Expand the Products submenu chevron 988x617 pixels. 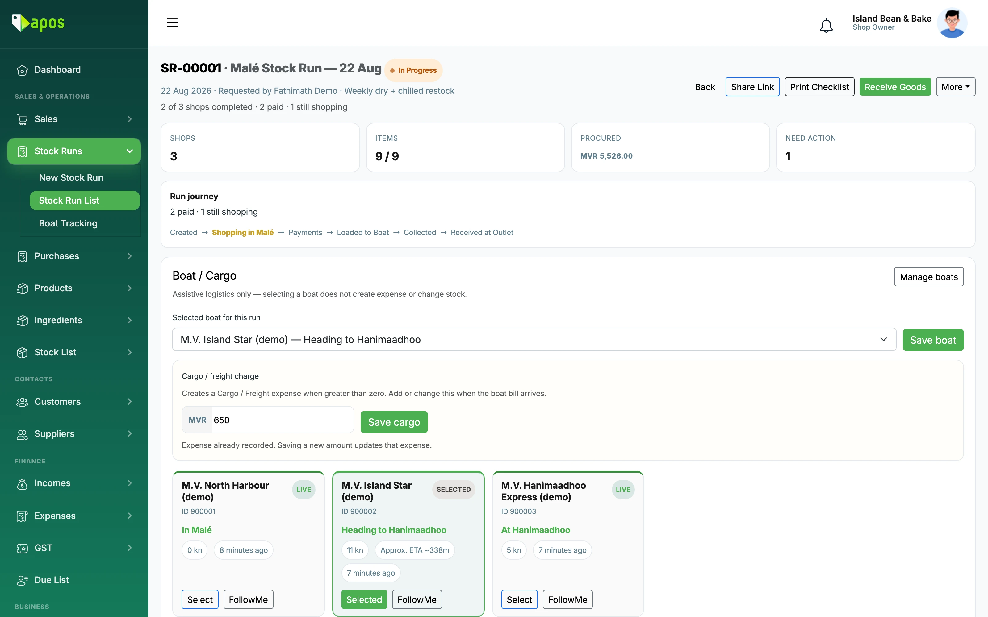130,288
